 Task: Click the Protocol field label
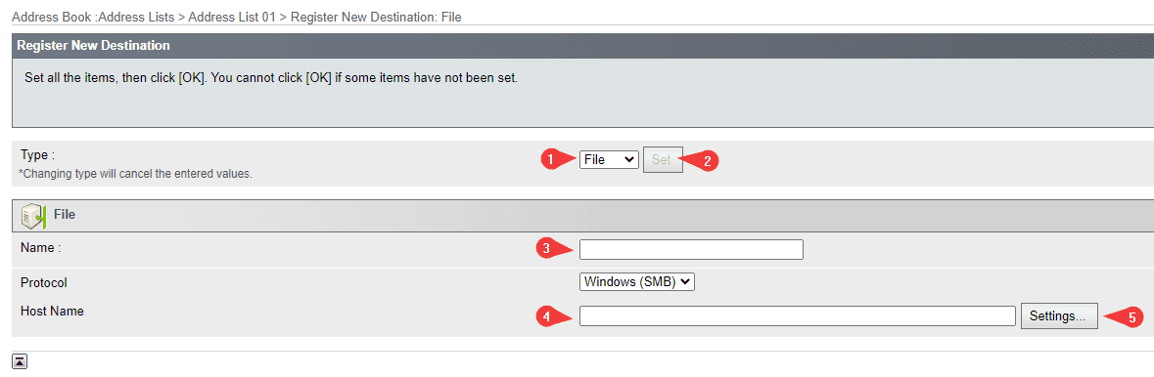point(44,283)
